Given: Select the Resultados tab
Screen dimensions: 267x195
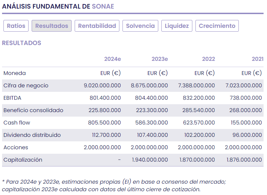Looking at the screenshot, I should tap(52, 26).
